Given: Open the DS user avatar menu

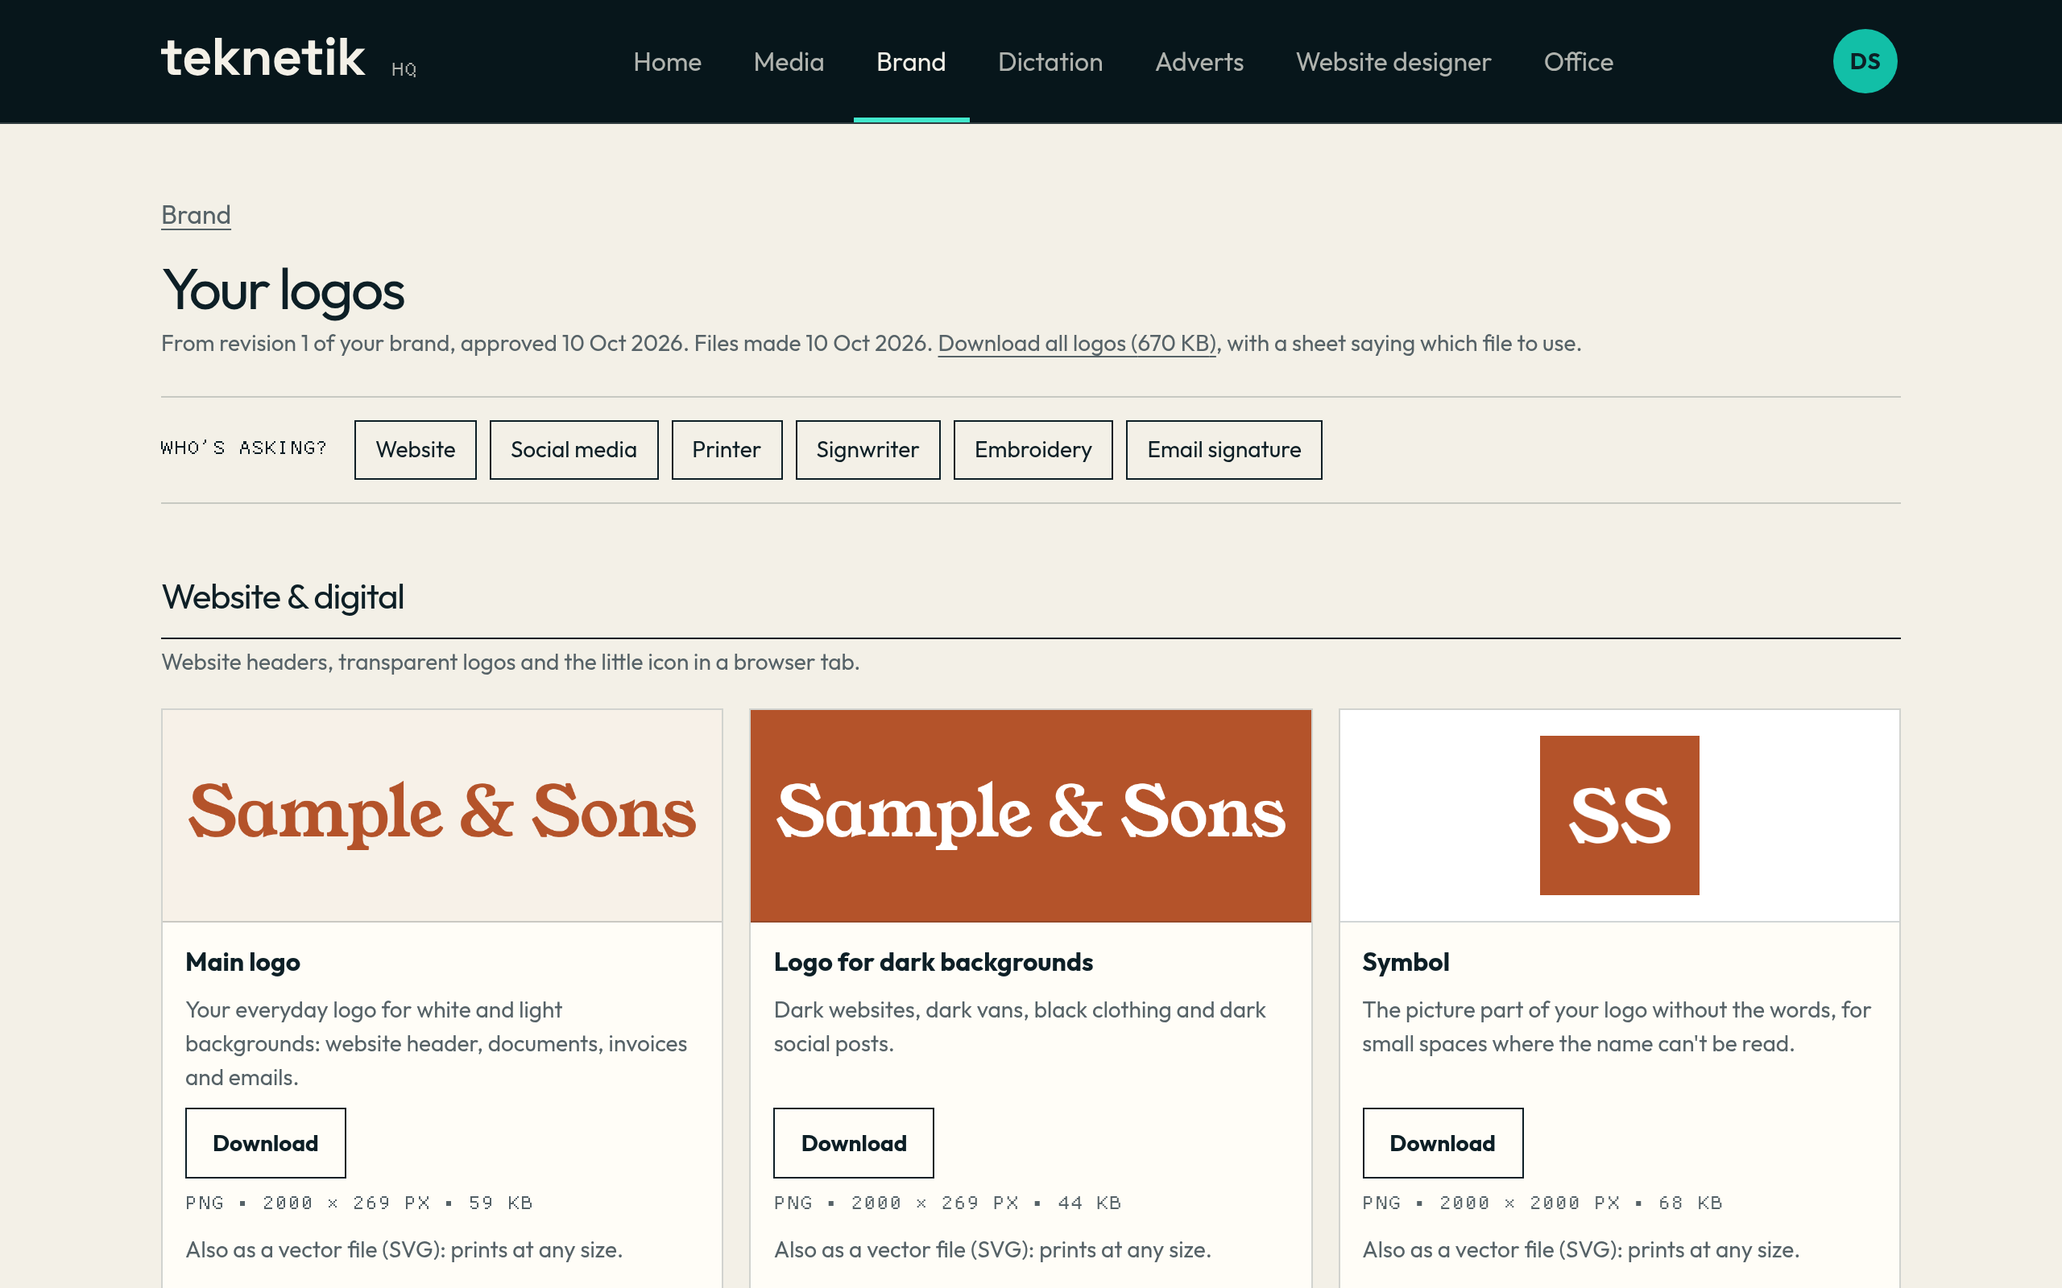Looking at the screenshot, I should click(x=1865, y=61).
